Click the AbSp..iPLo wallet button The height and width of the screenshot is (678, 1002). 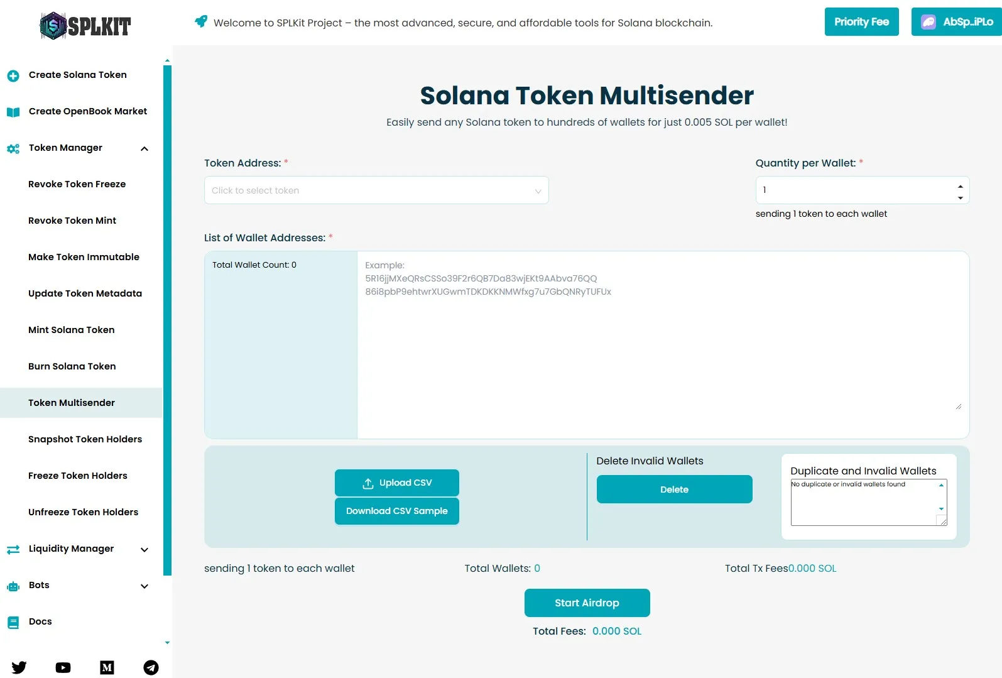click(x=957, y=22)
